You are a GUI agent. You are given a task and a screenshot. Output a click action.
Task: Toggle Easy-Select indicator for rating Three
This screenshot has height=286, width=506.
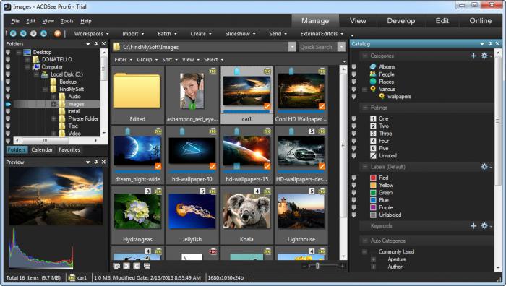(x=354, y=134)
